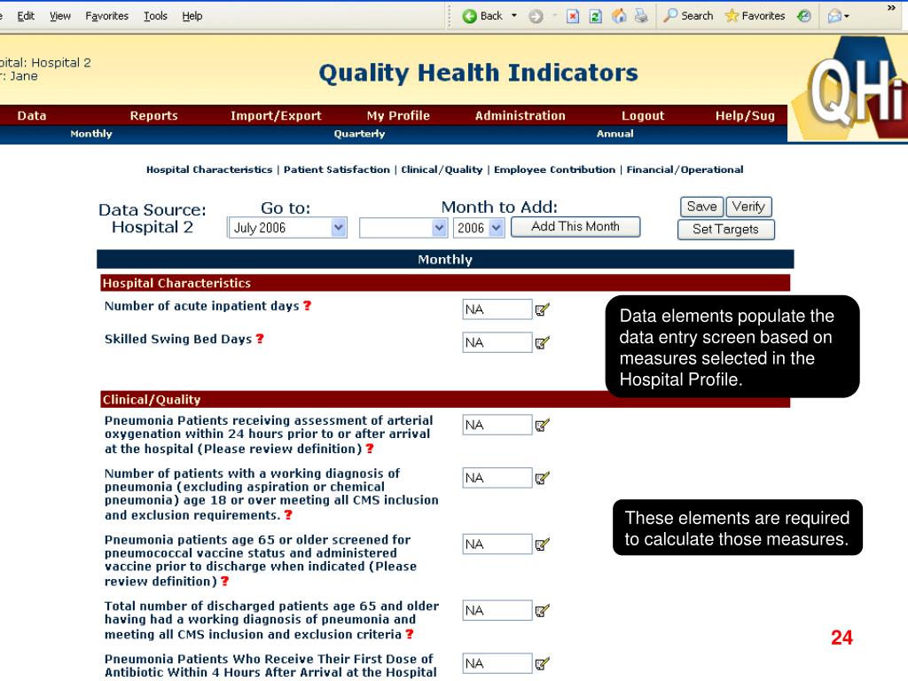Open the Go to dropdown showing July 2006

click(x=288, y=228)
